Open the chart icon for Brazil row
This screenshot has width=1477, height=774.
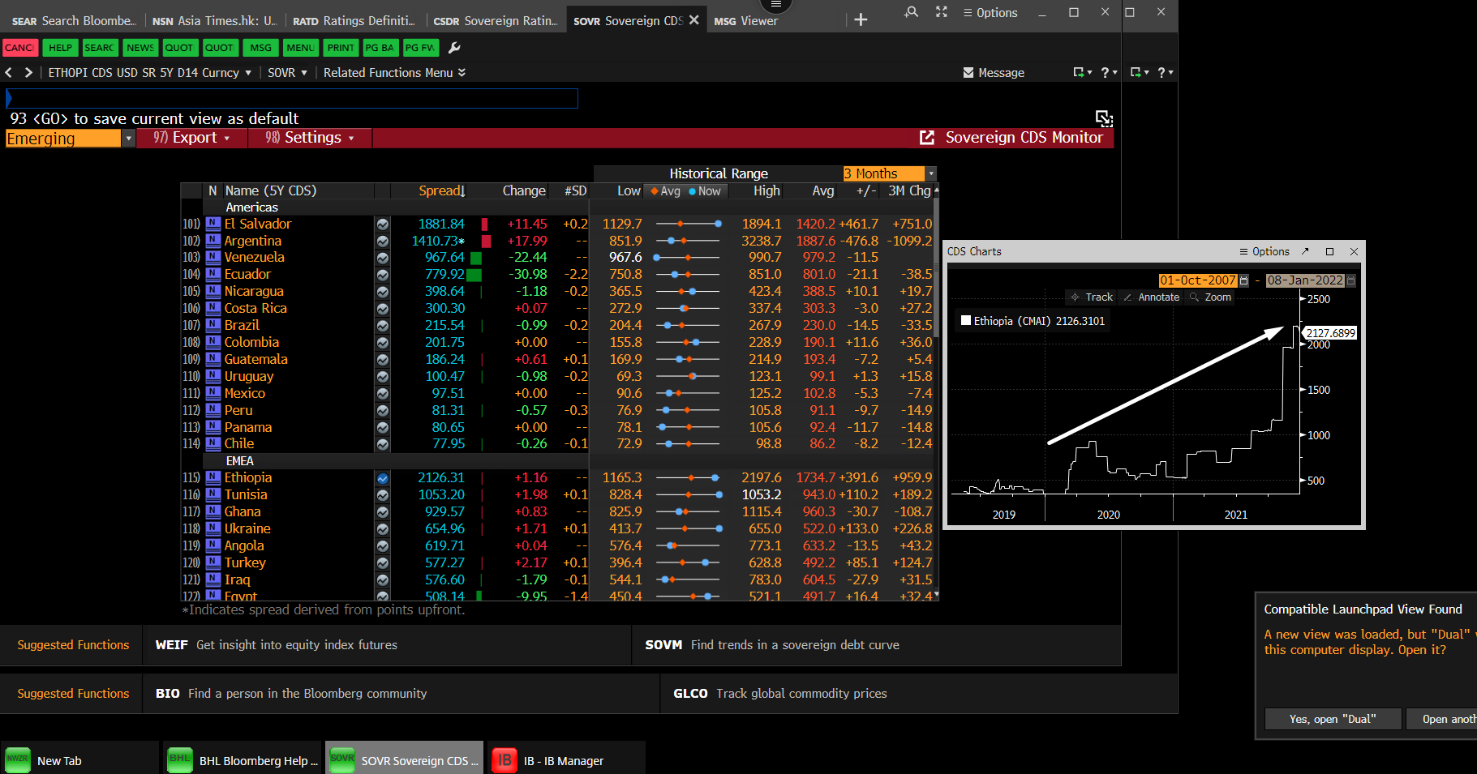click(x=383, y=326)
